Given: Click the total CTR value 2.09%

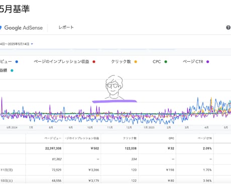Looking at the screenshot, I should (x=207, y=148).
